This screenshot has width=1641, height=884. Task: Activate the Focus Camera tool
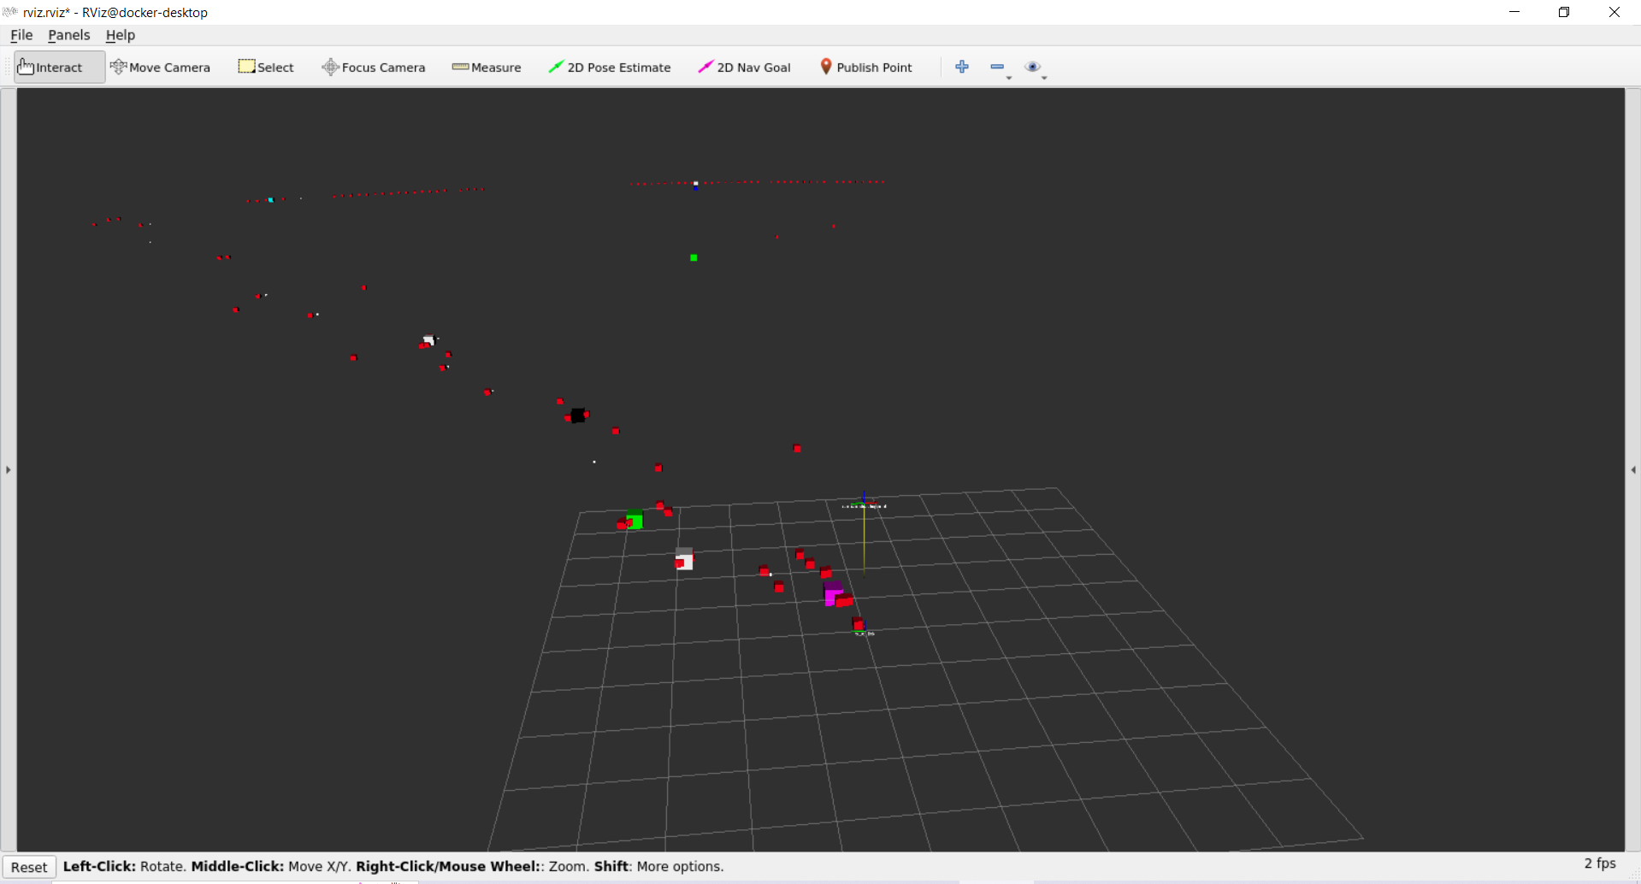click(374, 67)
